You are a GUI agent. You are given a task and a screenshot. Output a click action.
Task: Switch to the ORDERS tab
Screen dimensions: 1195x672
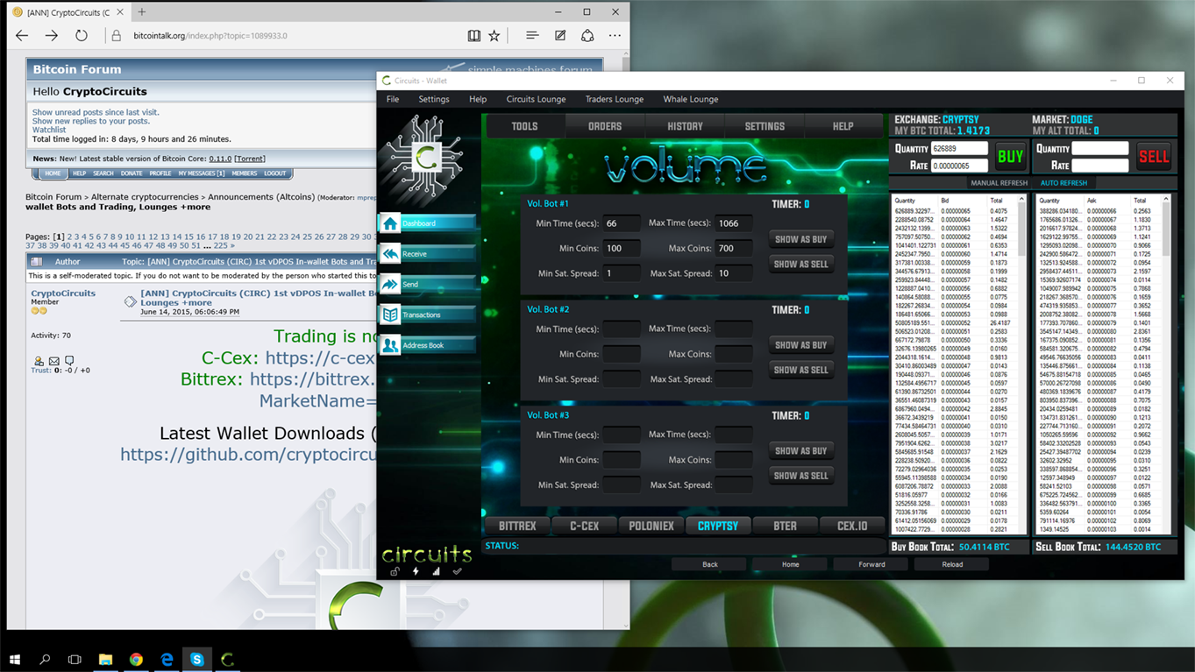point(605,126)
